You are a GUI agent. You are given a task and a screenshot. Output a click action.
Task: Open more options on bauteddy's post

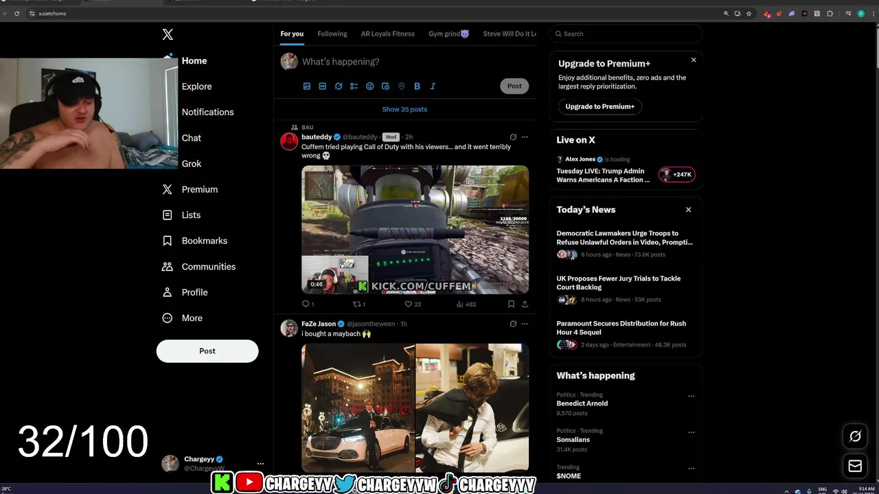525,137
